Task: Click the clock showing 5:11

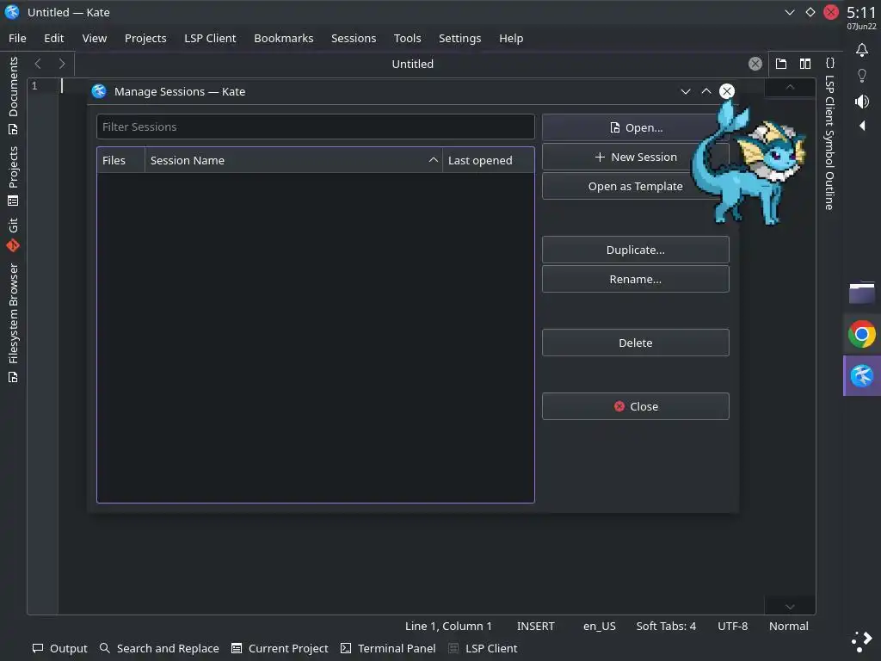Action: click(861, 12)
